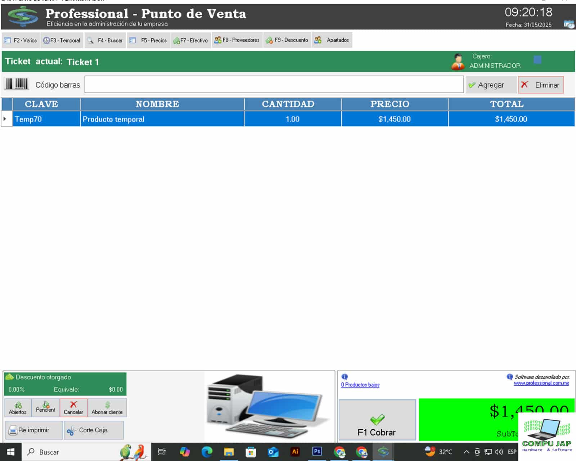Viewport: 576px width, 461px height.
Task: Charge the sale with F1 Cobrar
Action: coord(377,420)
